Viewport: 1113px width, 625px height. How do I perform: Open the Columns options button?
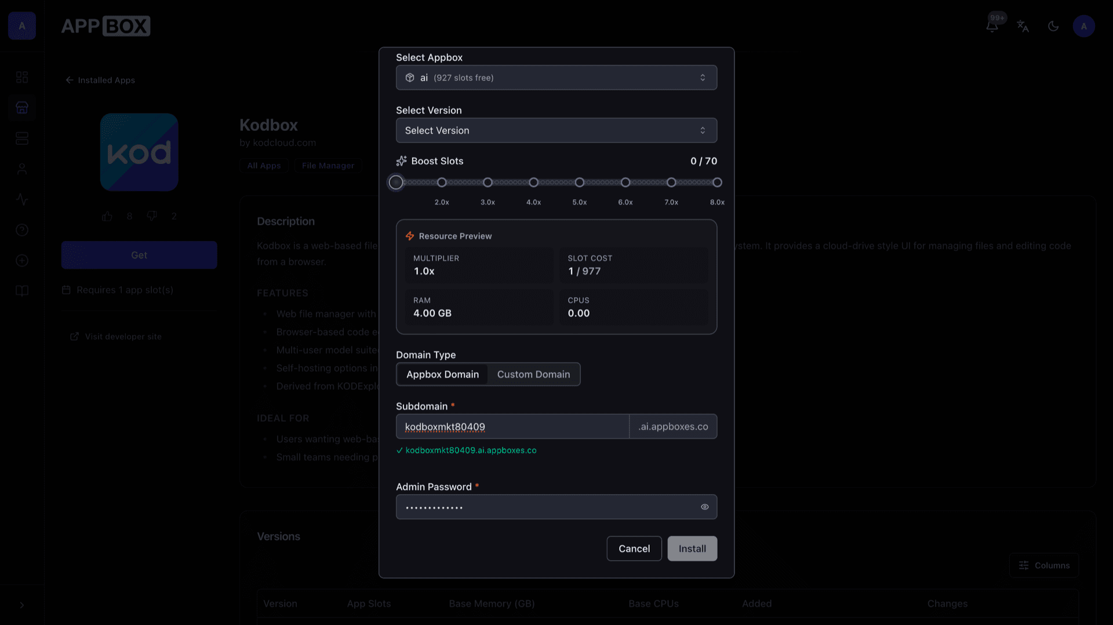click(1044, 565)
